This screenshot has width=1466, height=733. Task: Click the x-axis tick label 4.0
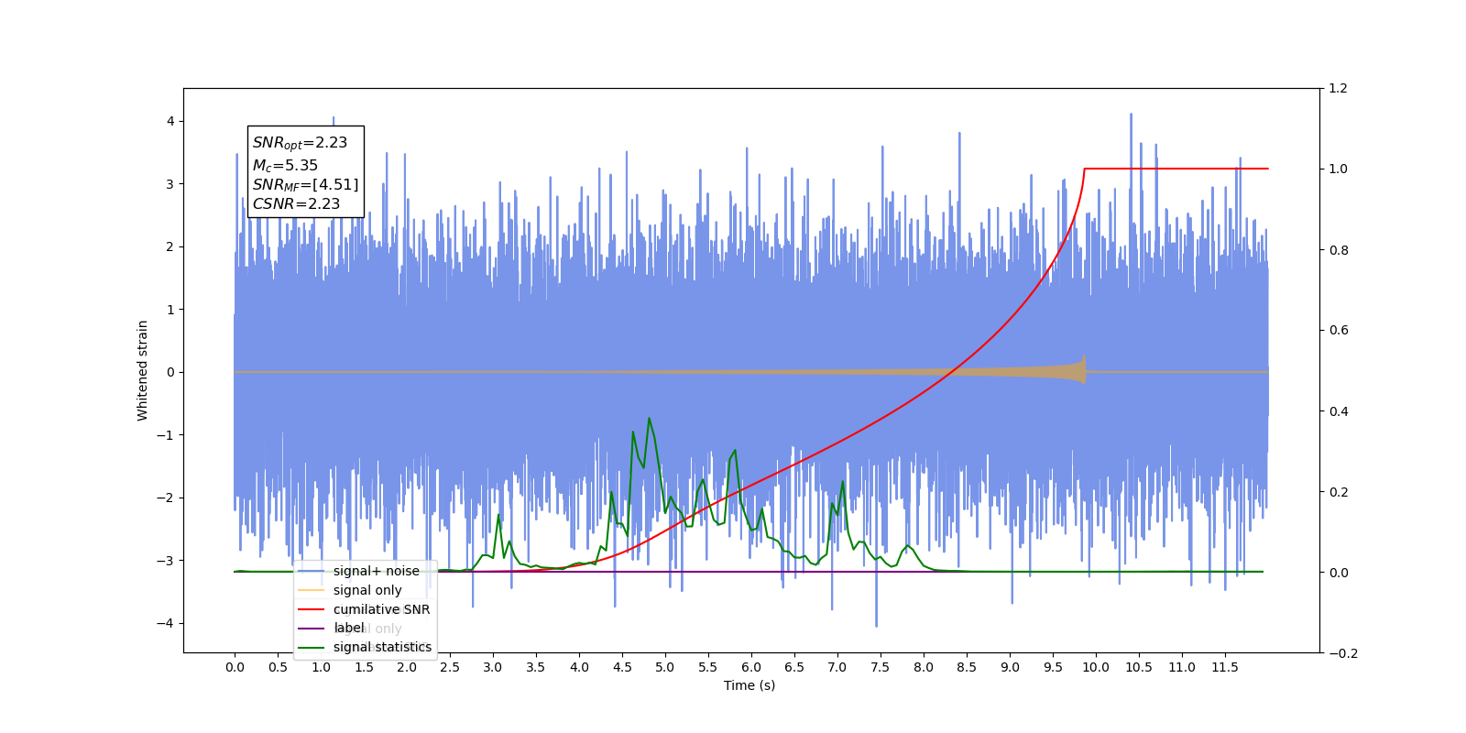click(x=579, y=667)
